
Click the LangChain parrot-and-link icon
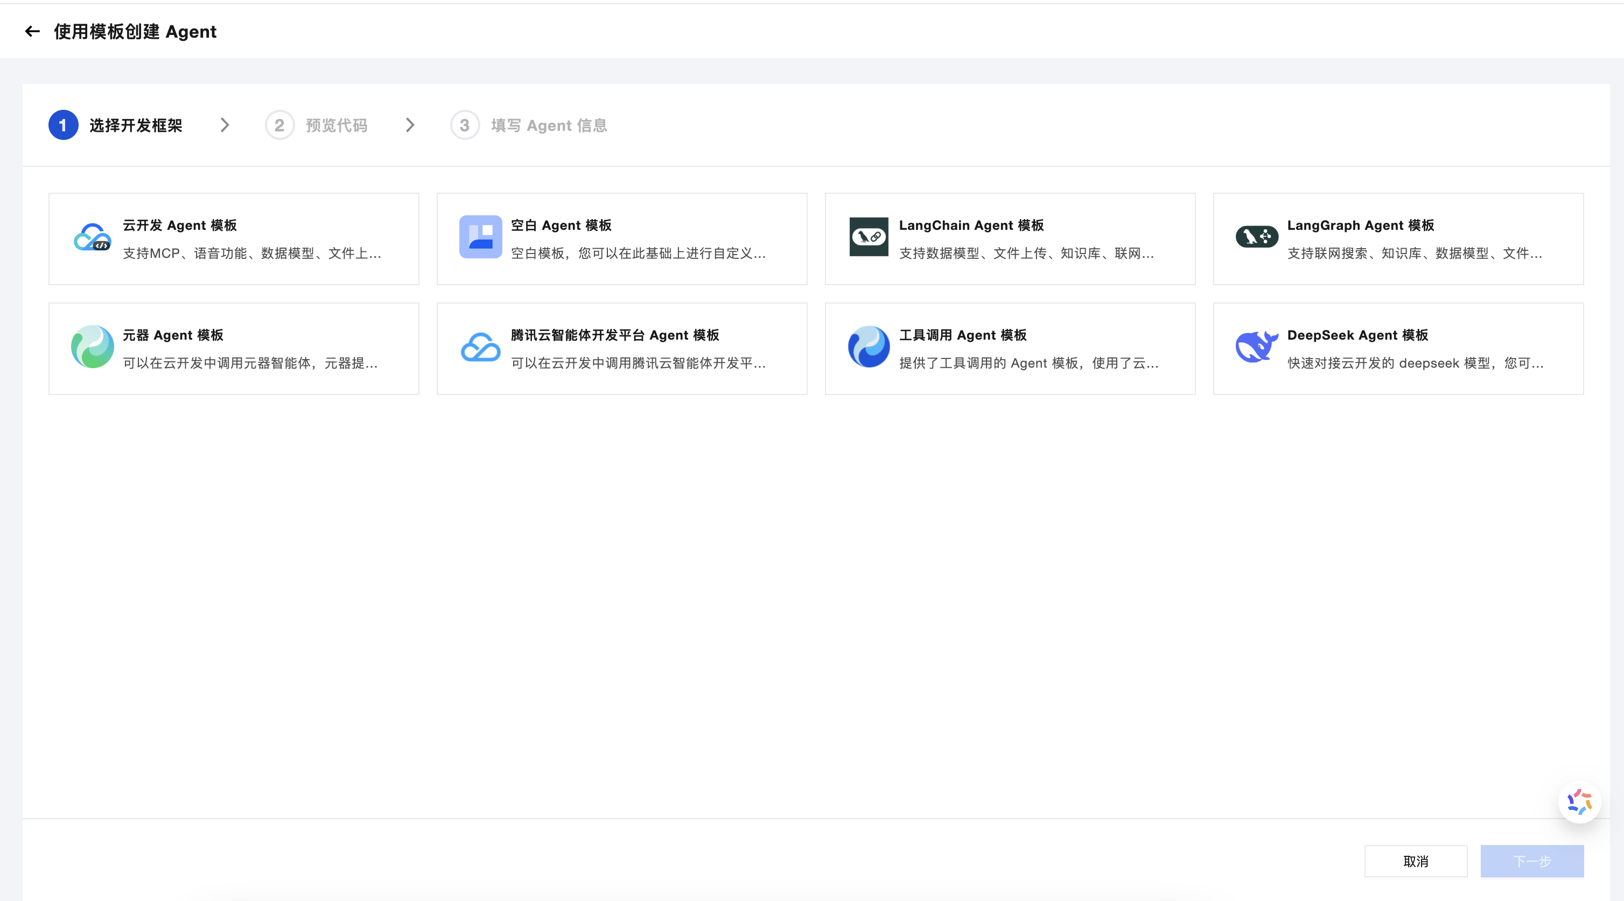point(869,237)
